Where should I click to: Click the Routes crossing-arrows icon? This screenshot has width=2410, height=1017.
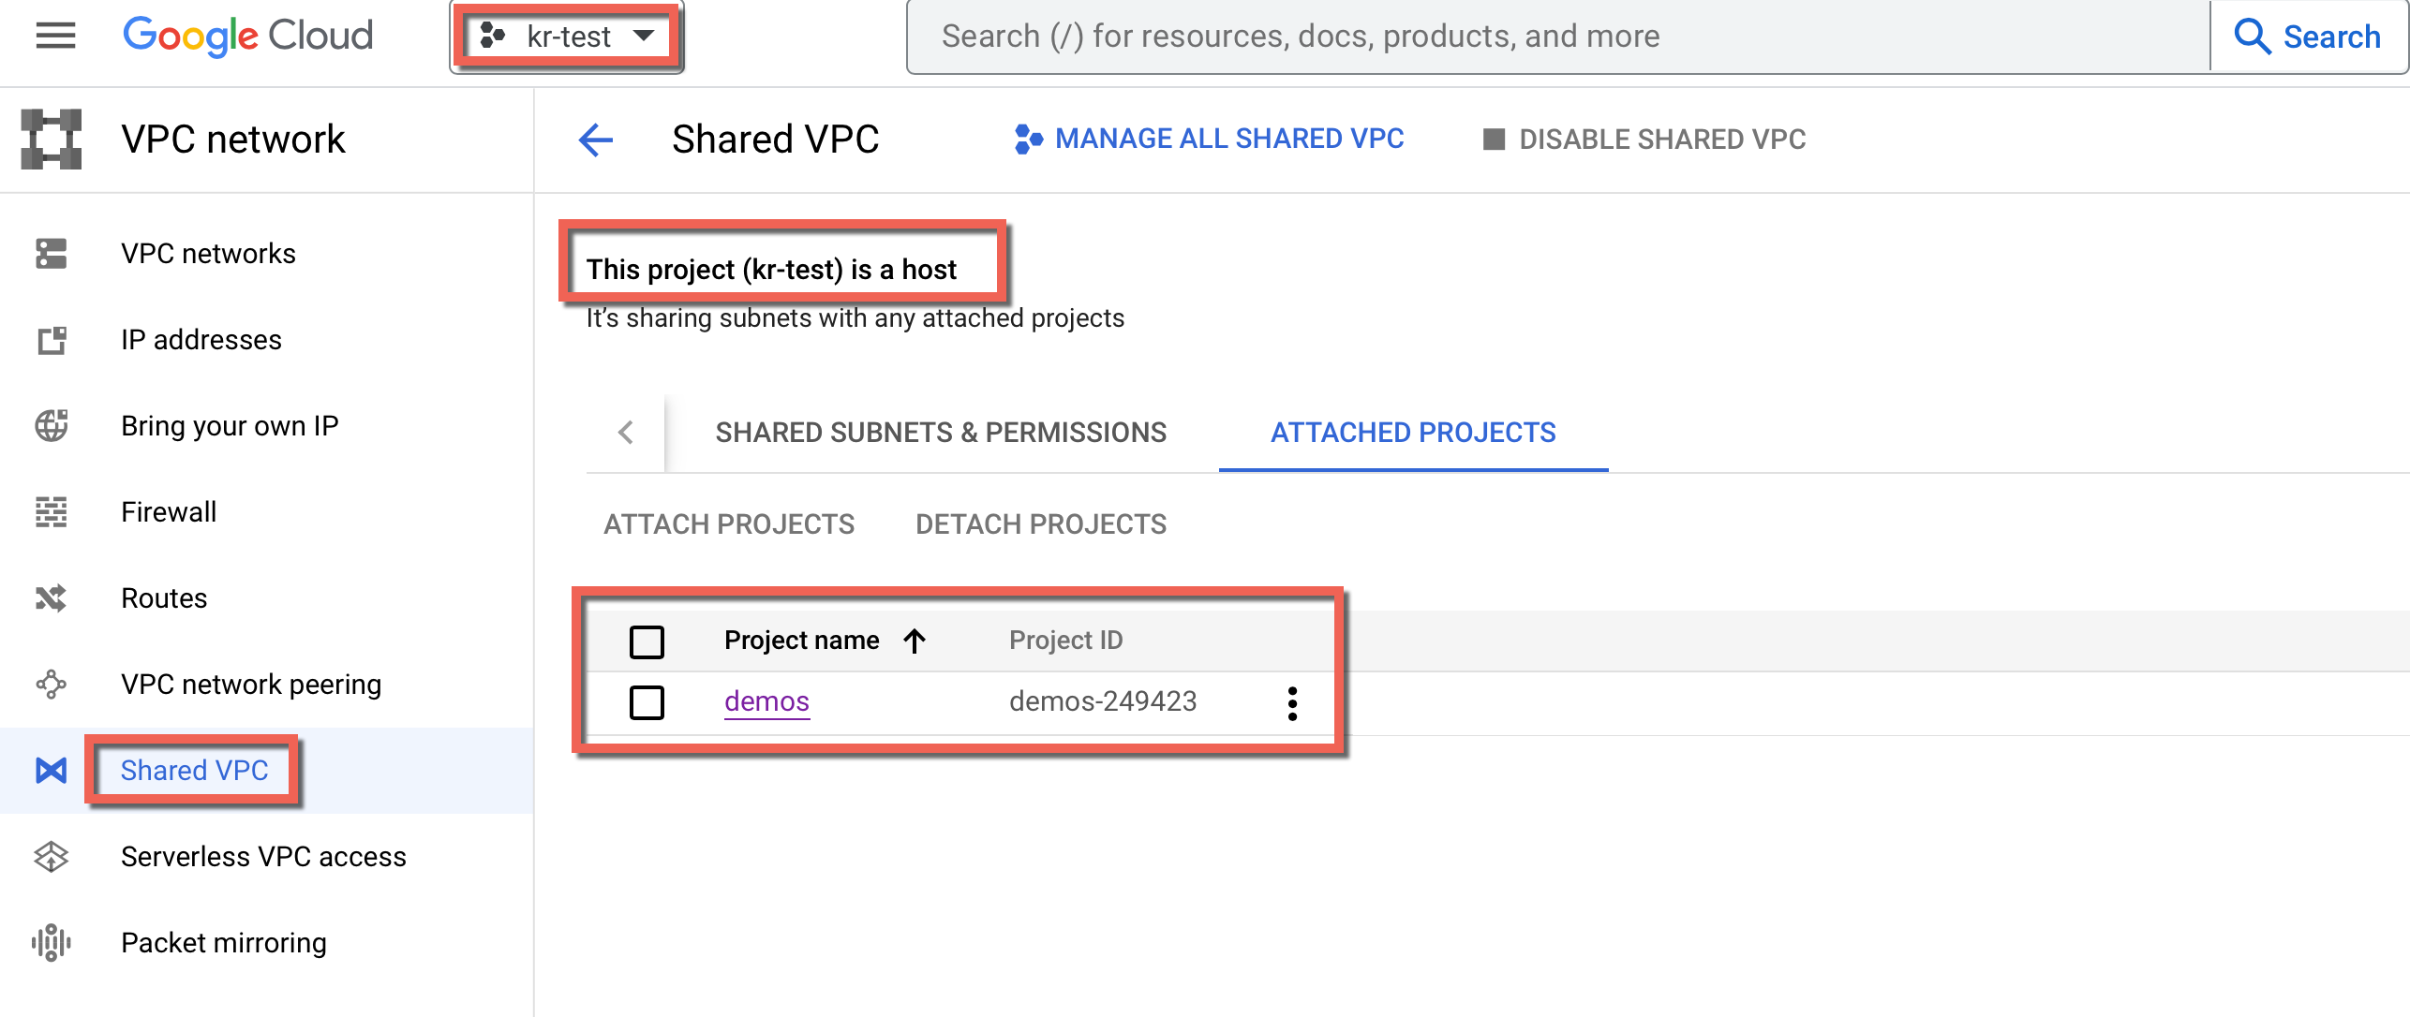coord(52,598)
